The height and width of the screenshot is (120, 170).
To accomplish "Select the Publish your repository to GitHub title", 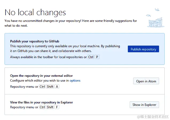I will click(x=34, y=41).
